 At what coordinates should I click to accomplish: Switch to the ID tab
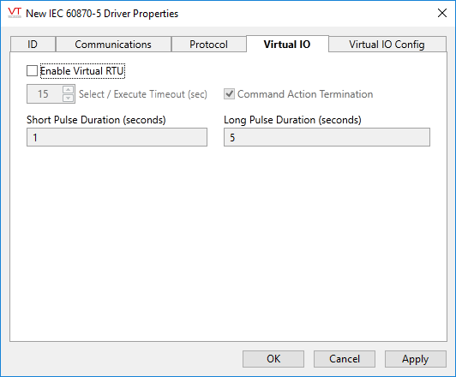pyautogui.click(x=33, y=45)
